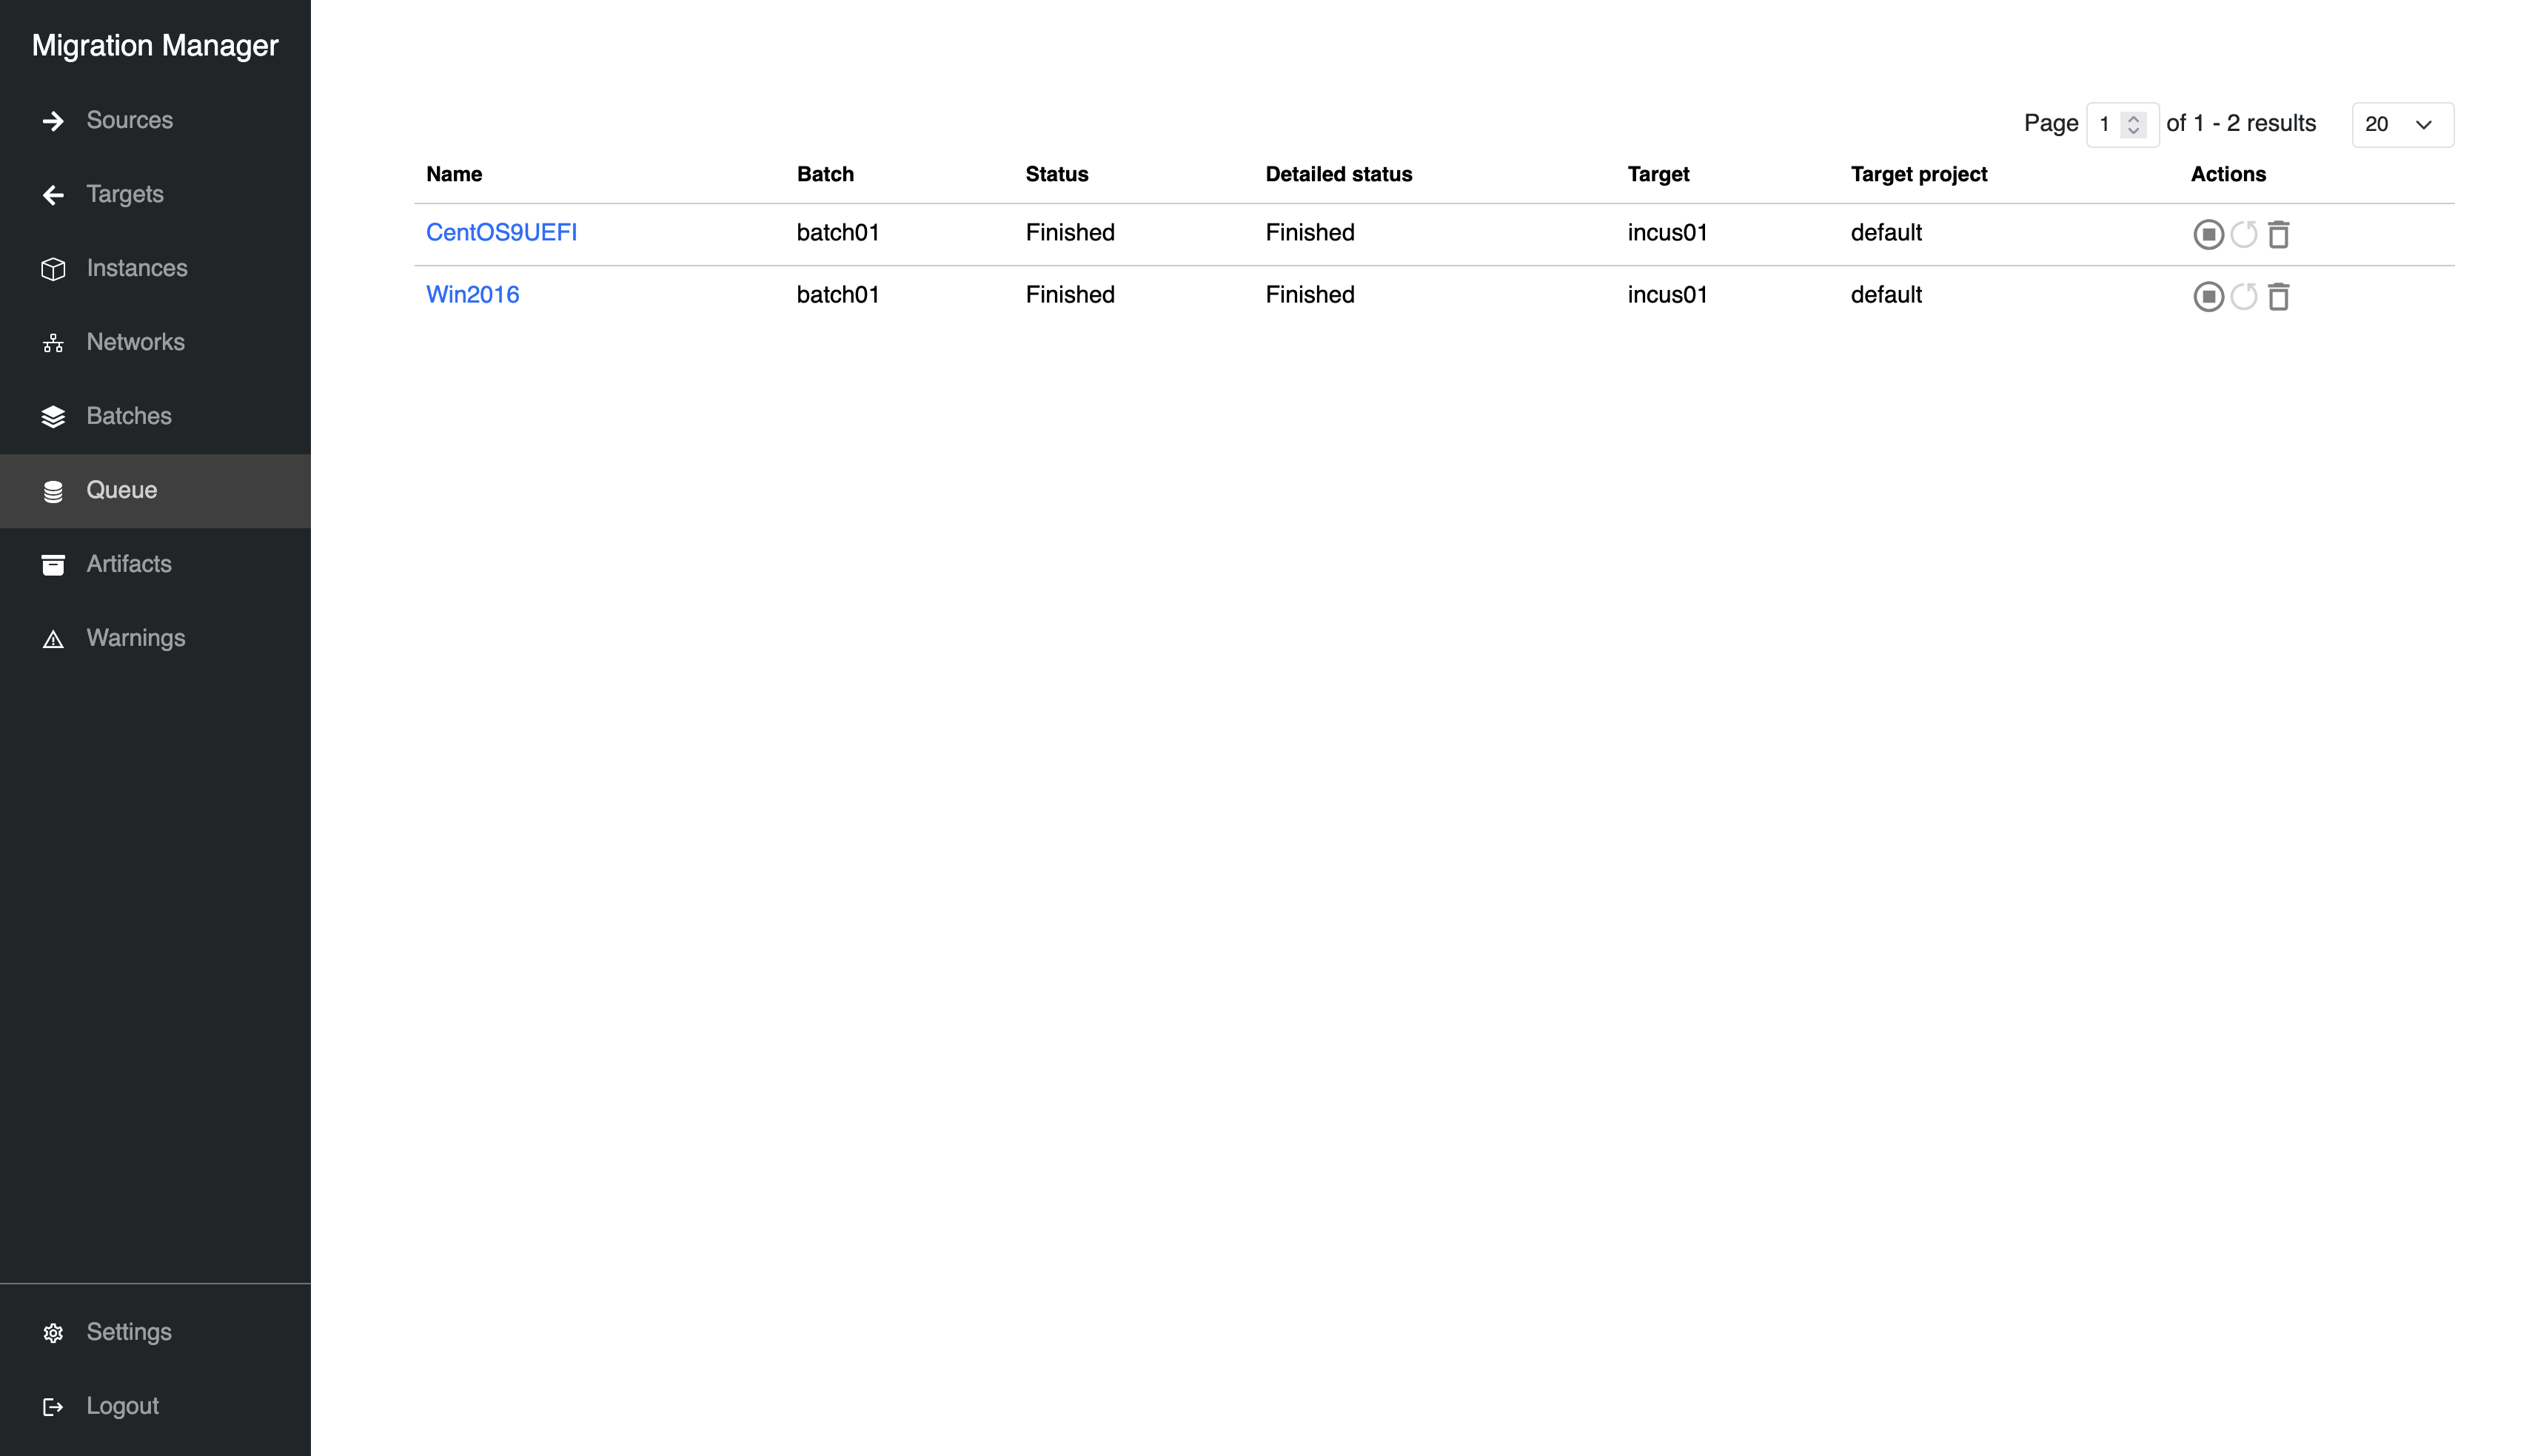Open the CentOS9UEFI link
2532x1456 pixels.
501,232
